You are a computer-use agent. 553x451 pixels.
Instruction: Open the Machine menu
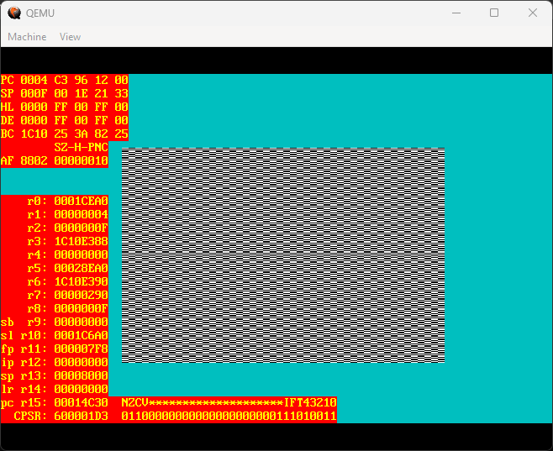[x=27, y=37]
